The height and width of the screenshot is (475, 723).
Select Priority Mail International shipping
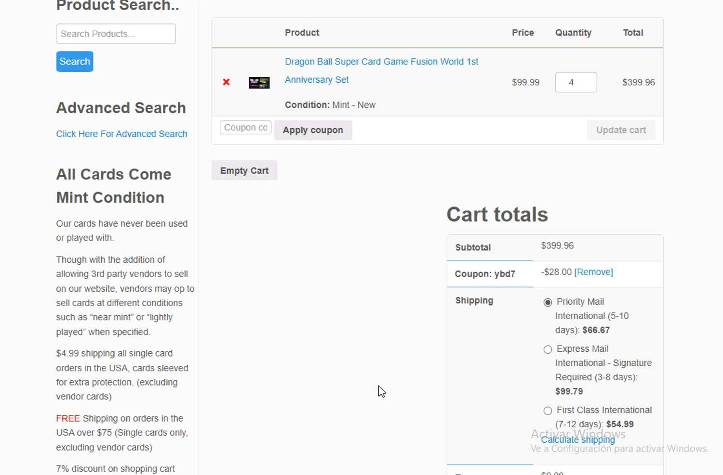pyautogui.click(x=548, y=302)
